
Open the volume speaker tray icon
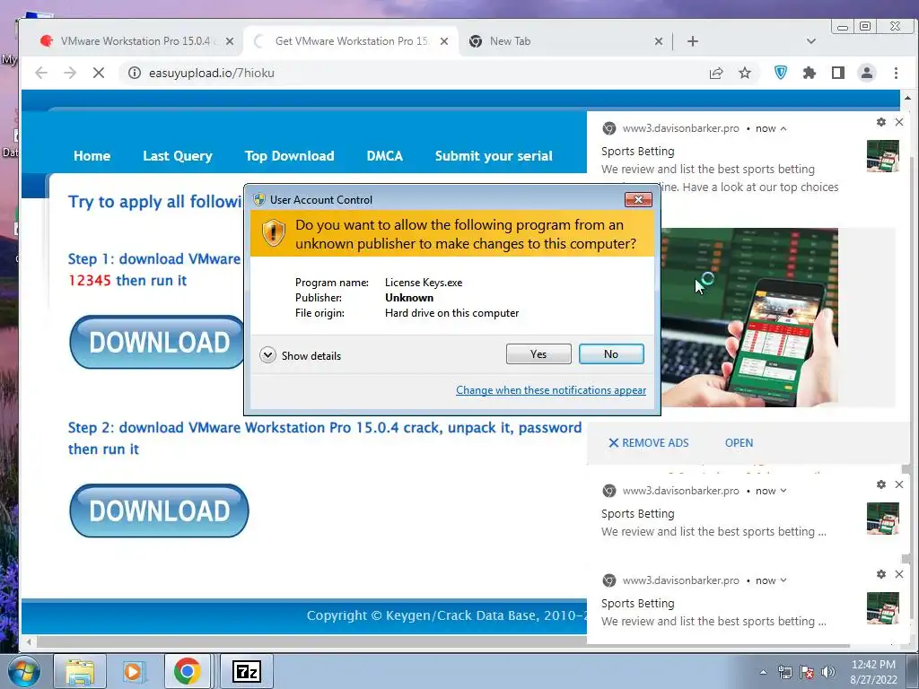tap(828, 672)
